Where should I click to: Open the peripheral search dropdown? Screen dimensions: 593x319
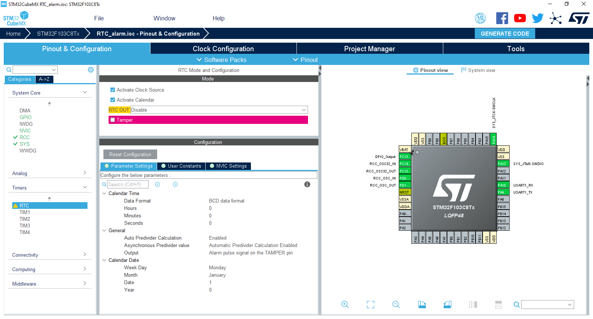point(54,70)
